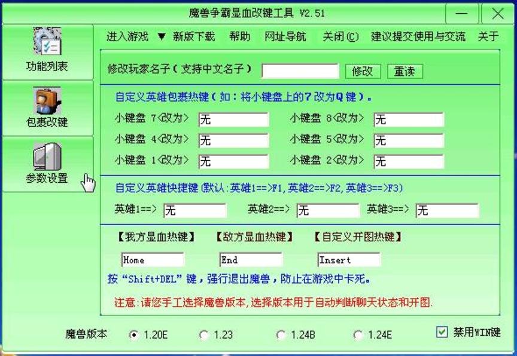517x356 pixels.
Task: Click the 重读 button
Action: tap(406, 71)
